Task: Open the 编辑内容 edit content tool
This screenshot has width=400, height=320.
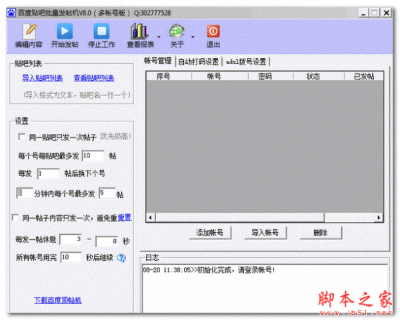Action: (29, 35)
